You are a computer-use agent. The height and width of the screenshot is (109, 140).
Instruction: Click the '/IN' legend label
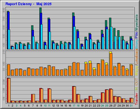[x=136, y=89]
